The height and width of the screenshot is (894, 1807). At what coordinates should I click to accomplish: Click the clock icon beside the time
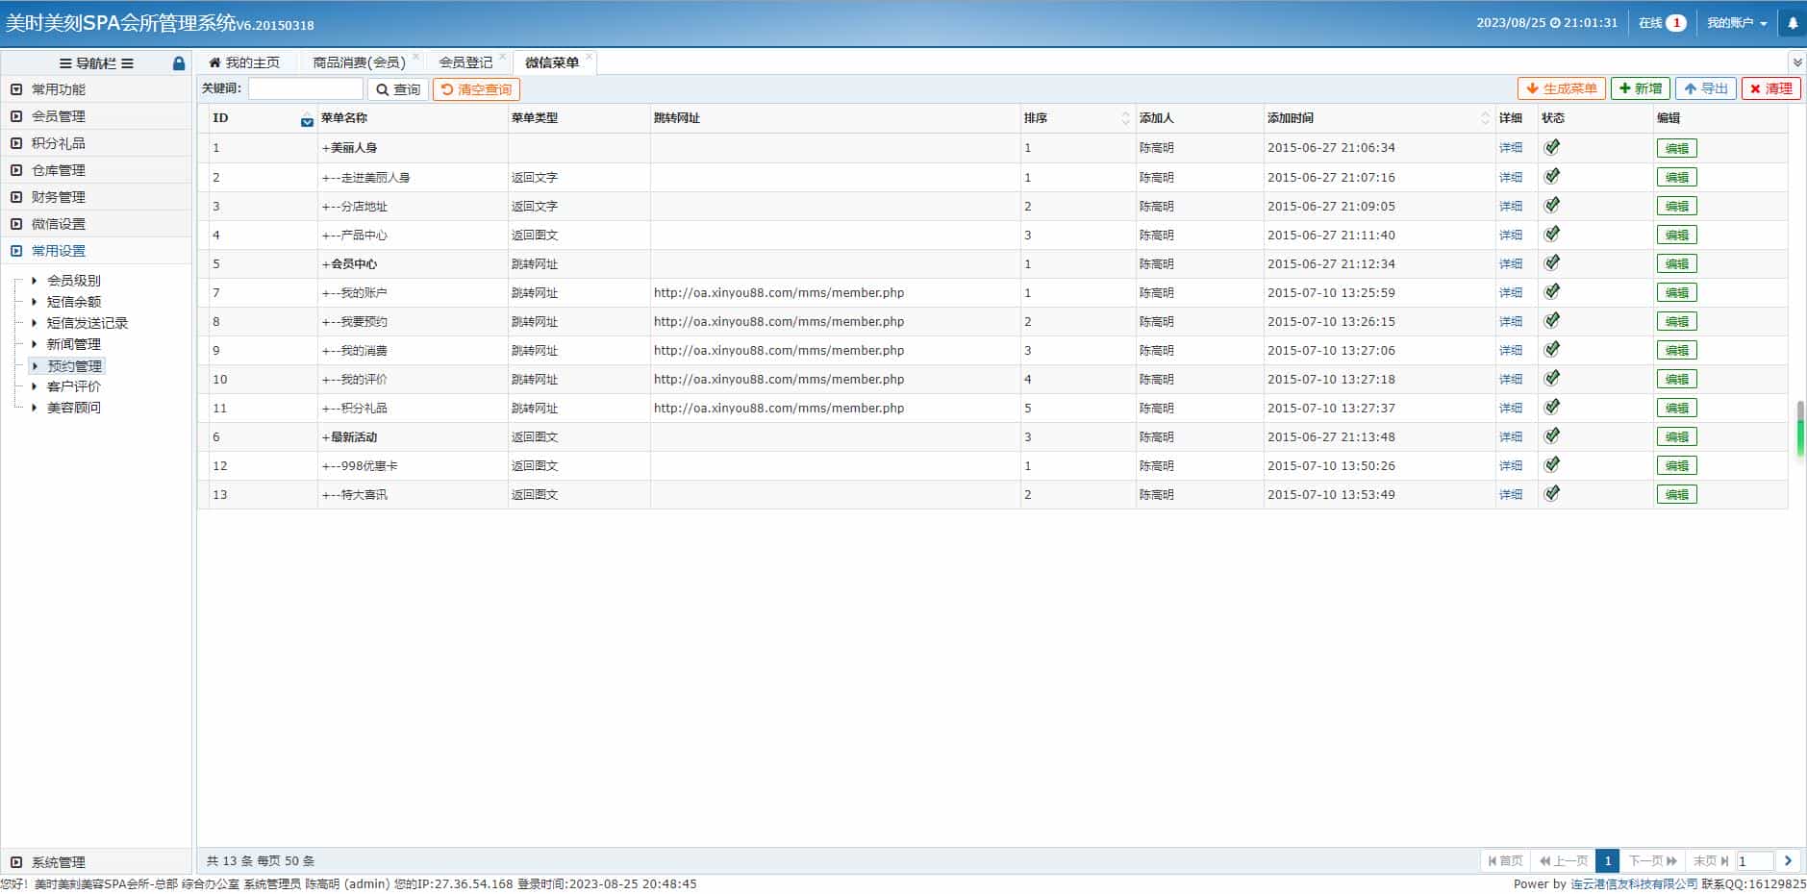1555,23
